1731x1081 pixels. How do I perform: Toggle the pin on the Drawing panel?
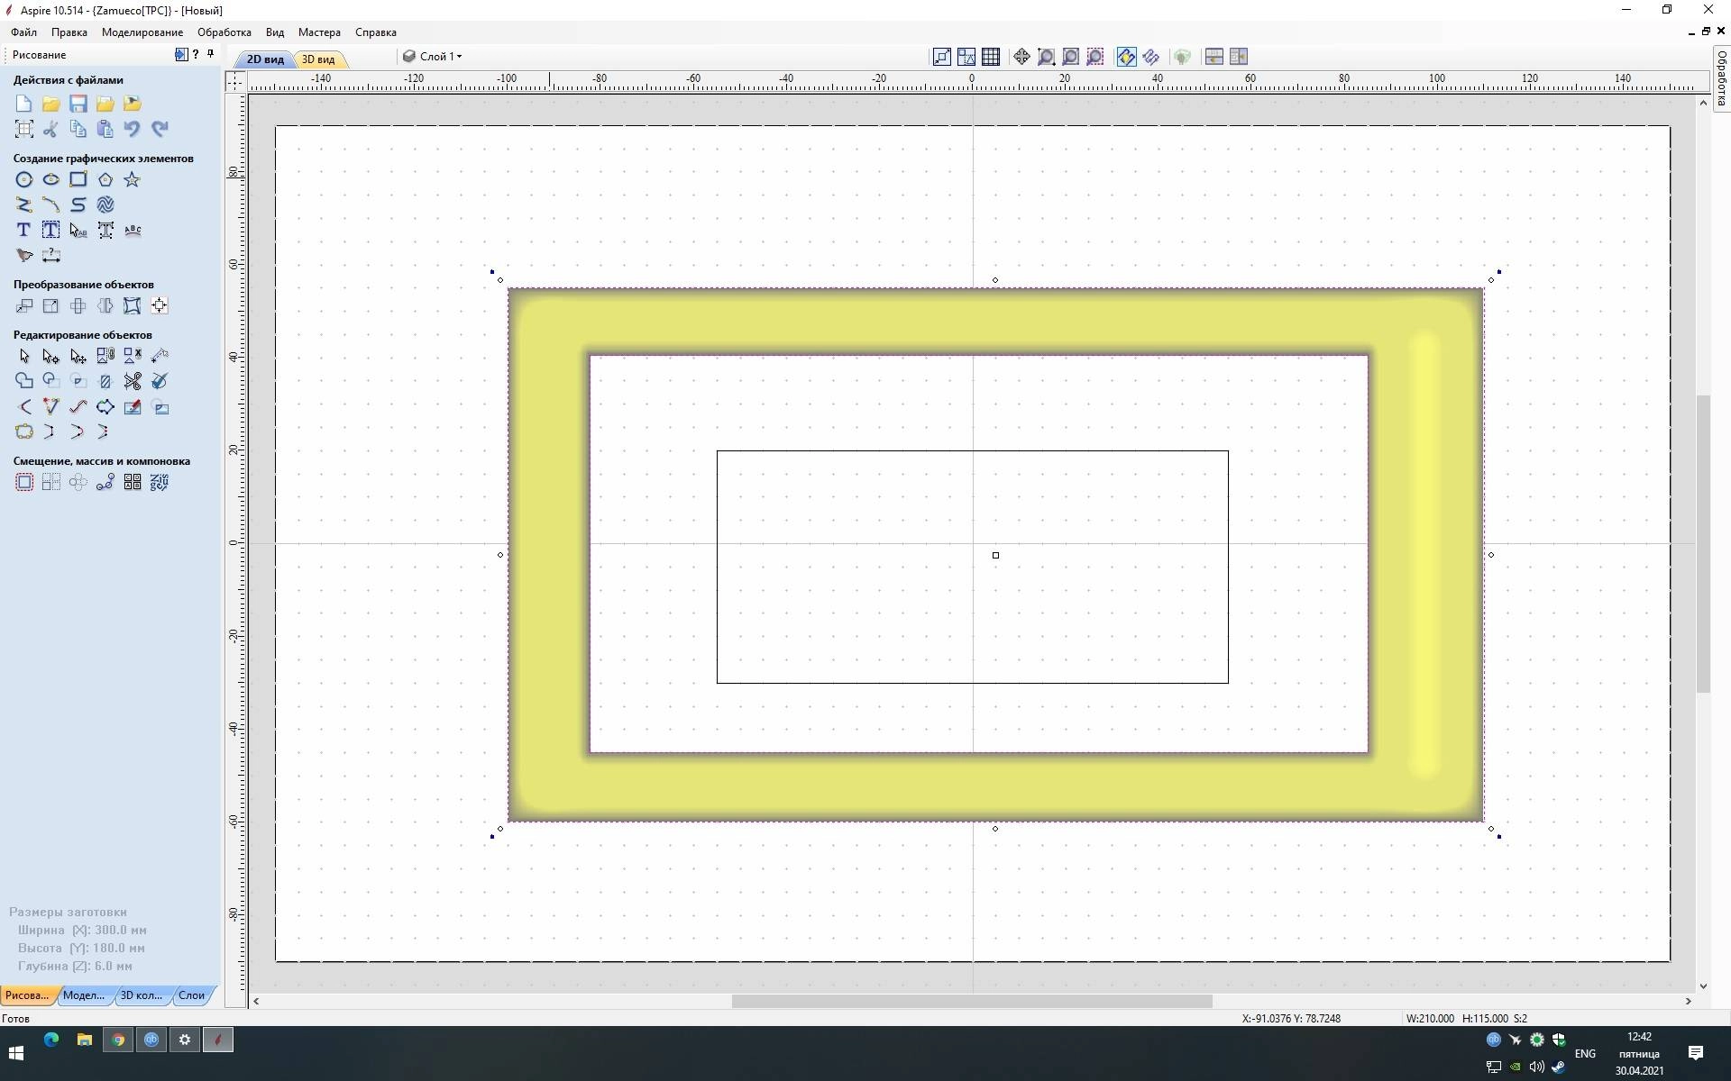(210, 54)
